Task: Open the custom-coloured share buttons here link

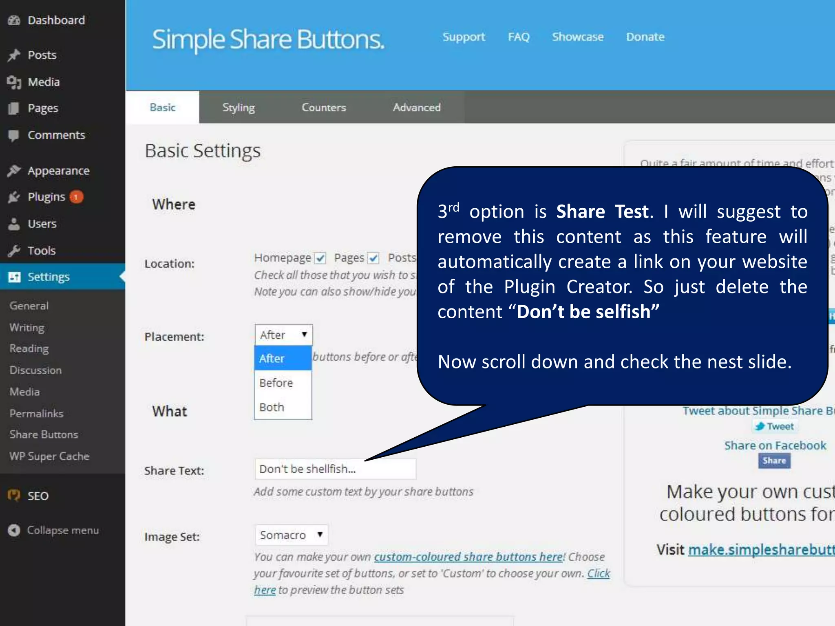Action: [x=468, y=557]
